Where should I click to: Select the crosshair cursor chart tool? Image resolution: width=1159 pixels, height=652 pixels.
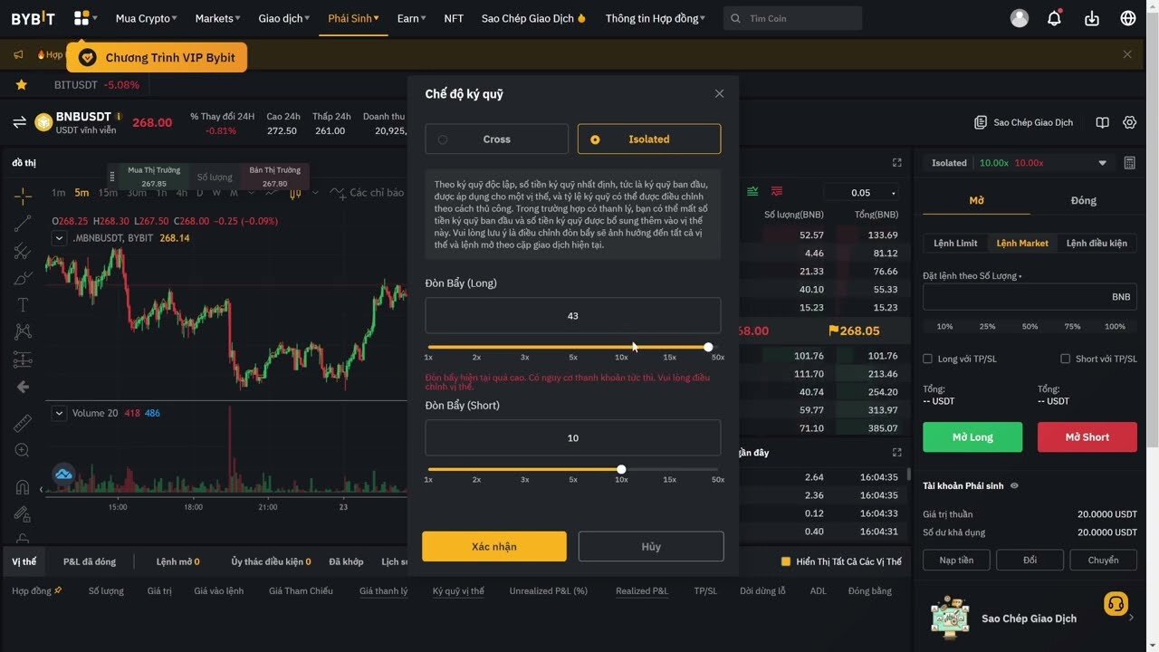coord(23,196)
